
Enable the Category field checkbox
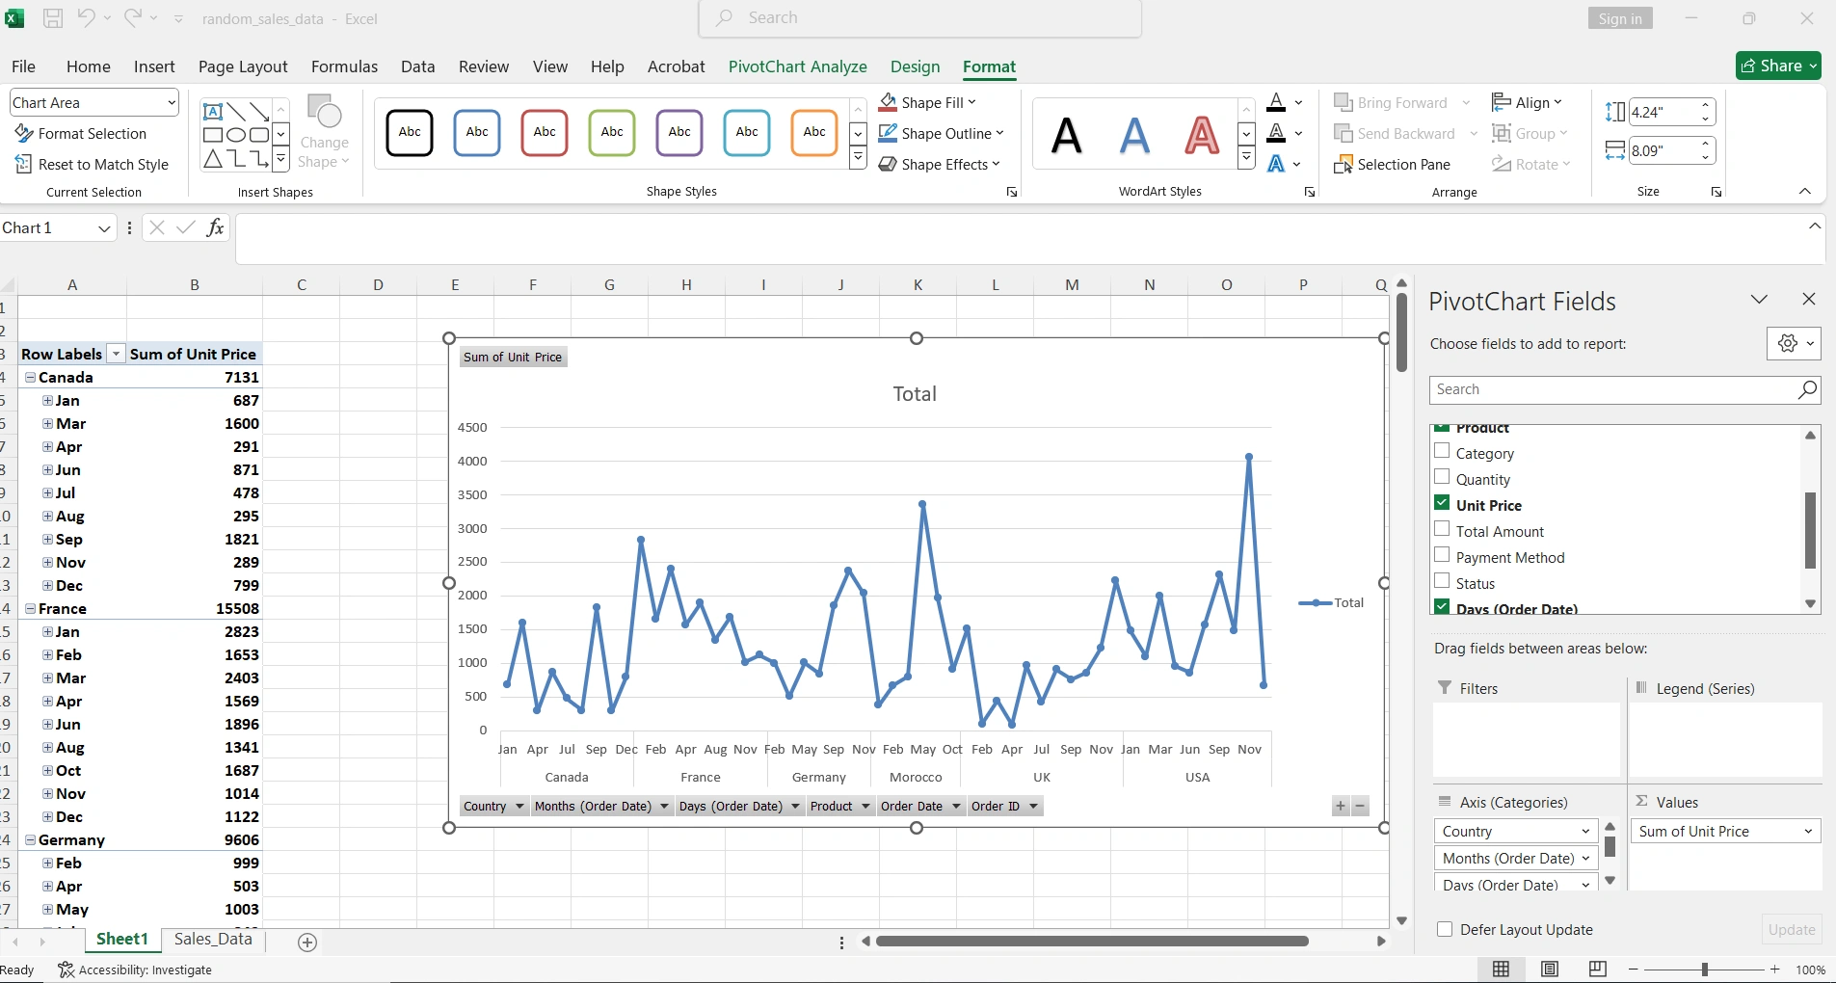[1443, 451]
